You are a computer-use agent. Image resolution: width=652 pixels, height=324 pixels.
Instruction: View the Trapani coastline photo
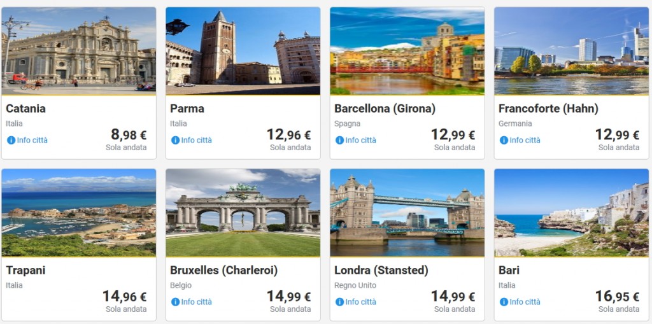tap(79, 213)
